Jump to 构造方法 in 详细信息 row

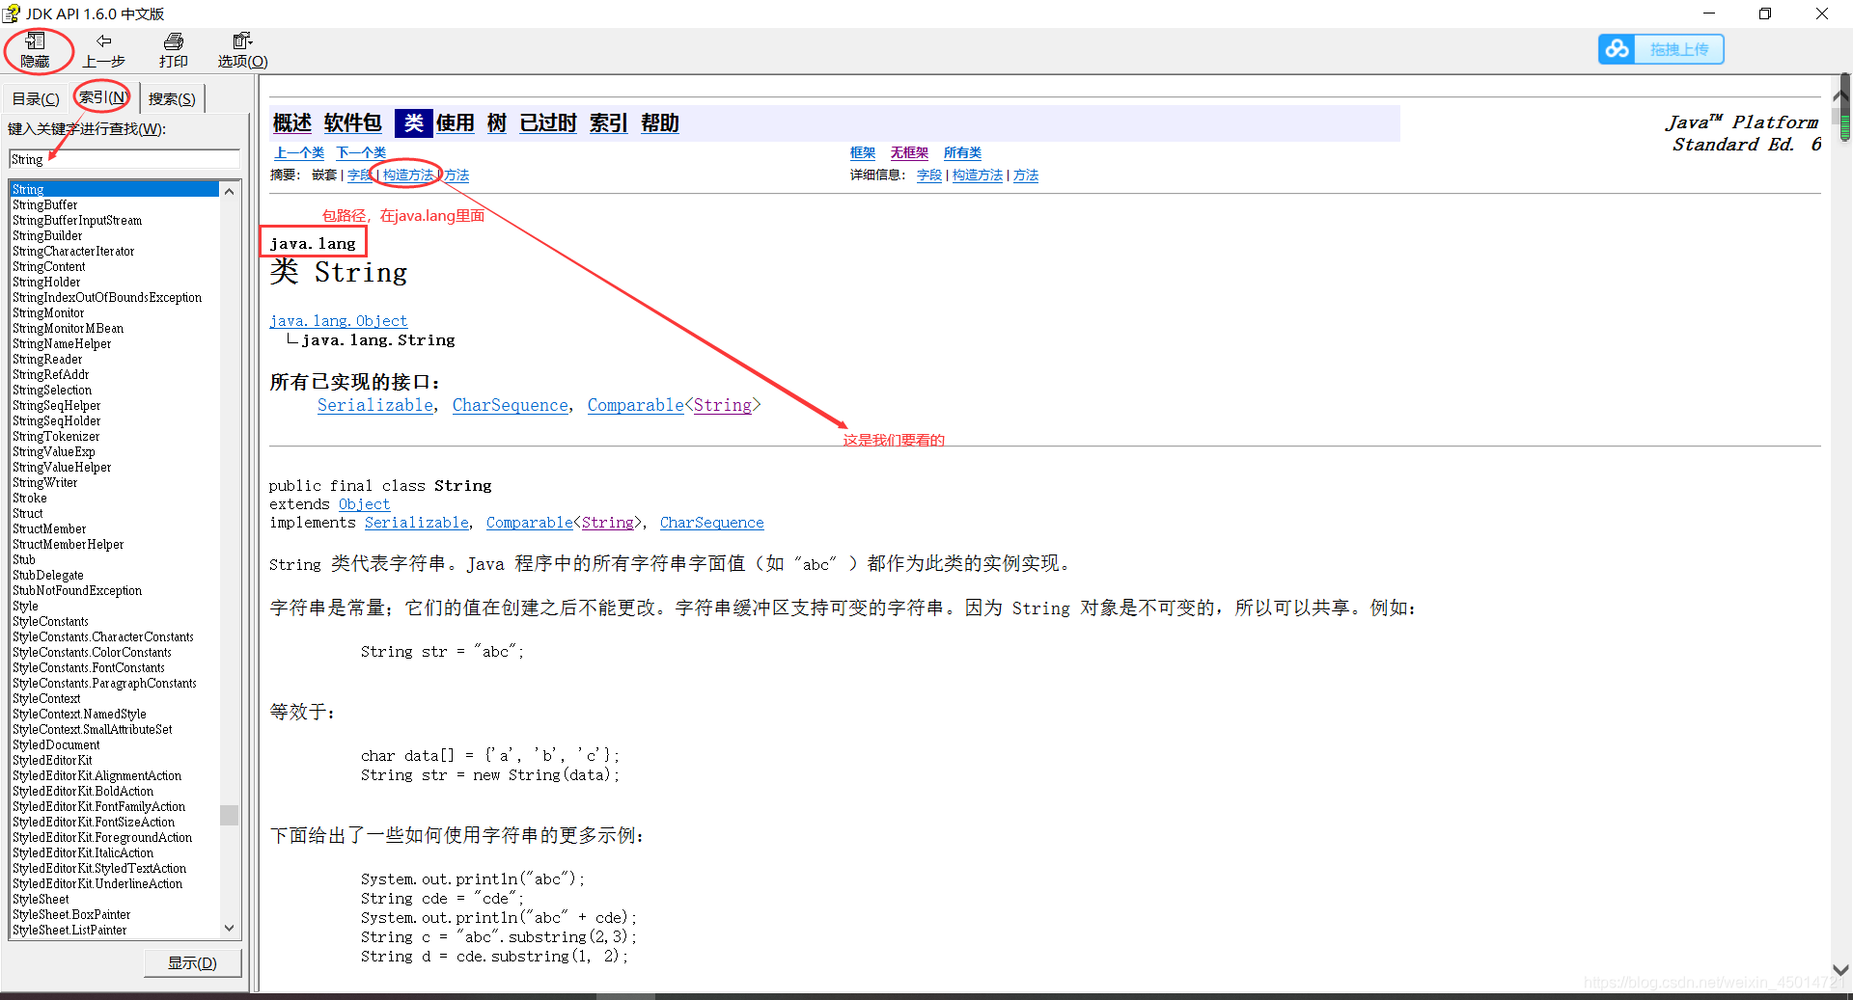tap(978, 175)
